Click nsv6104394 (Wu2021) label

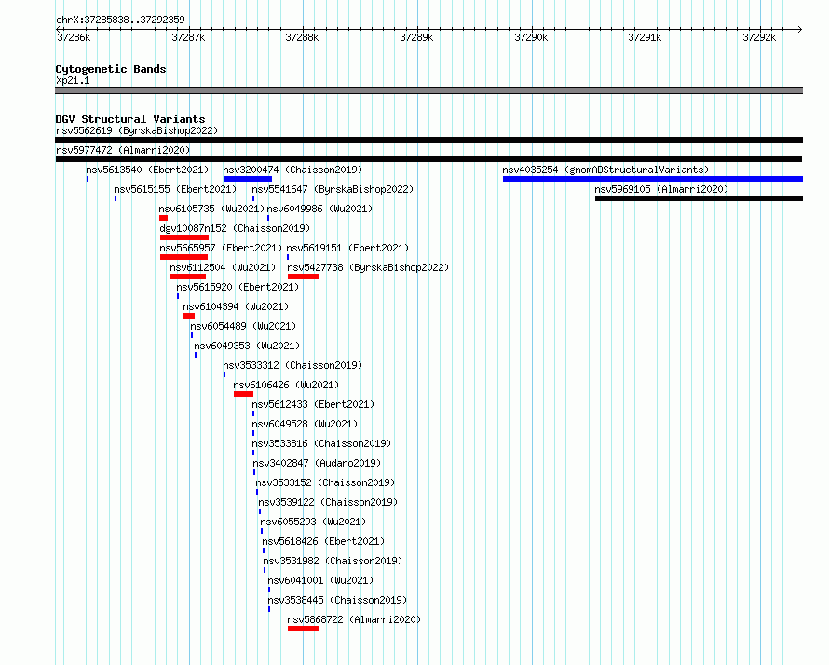click(236, 306)
